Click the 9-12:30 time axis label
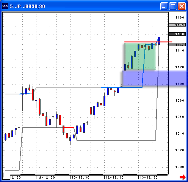The width and height of the screenshot is (188, 182). pyautogui.click(x=47, y=177)
